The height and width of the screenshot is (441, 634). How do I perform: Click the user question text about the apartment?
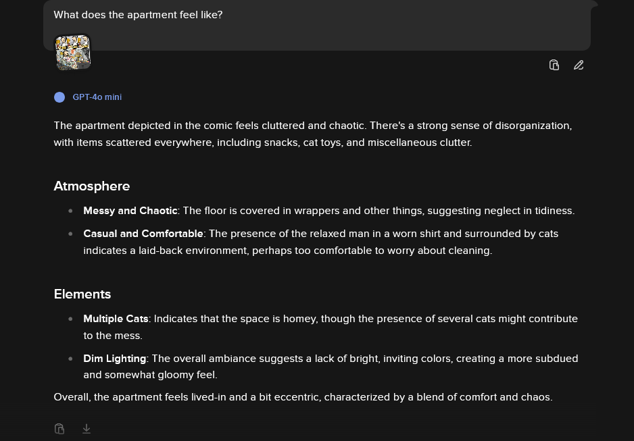click(138, 15)
